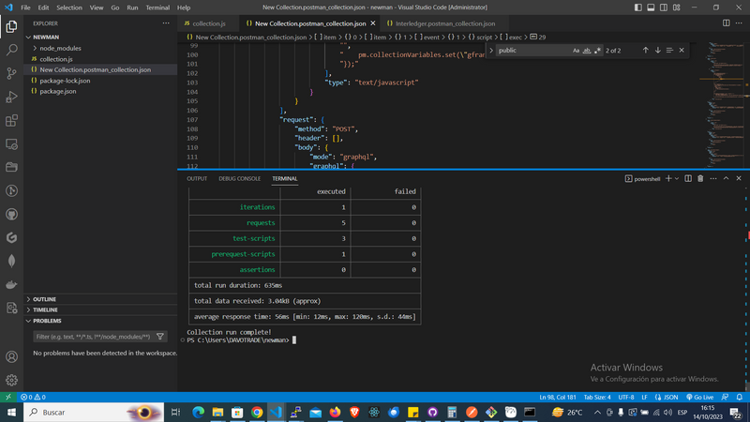Open problems filter funnel options
The image size is (750, 422).
coord(160,337)
